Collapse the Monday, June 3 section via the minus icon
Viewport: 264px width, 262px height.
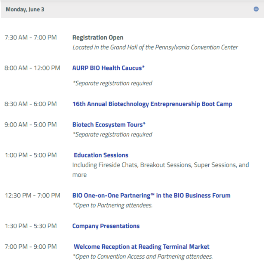point(256,9)
